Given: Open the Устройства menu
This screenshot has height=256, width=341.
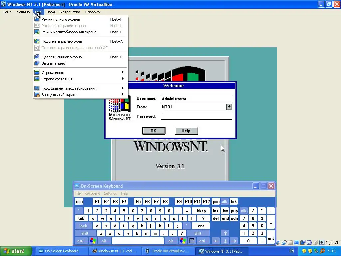Looking at the screenshot, I should [70, 12].
